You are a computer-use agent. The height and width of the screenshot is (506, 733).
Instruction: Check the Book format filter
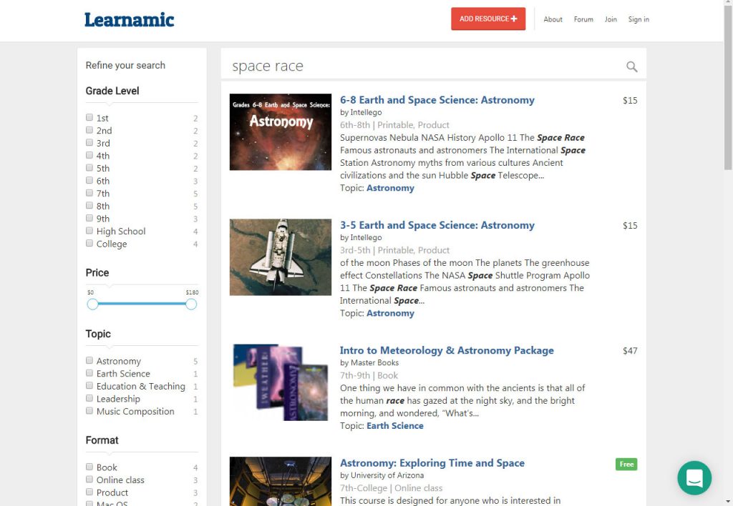[x=89, y=467]
